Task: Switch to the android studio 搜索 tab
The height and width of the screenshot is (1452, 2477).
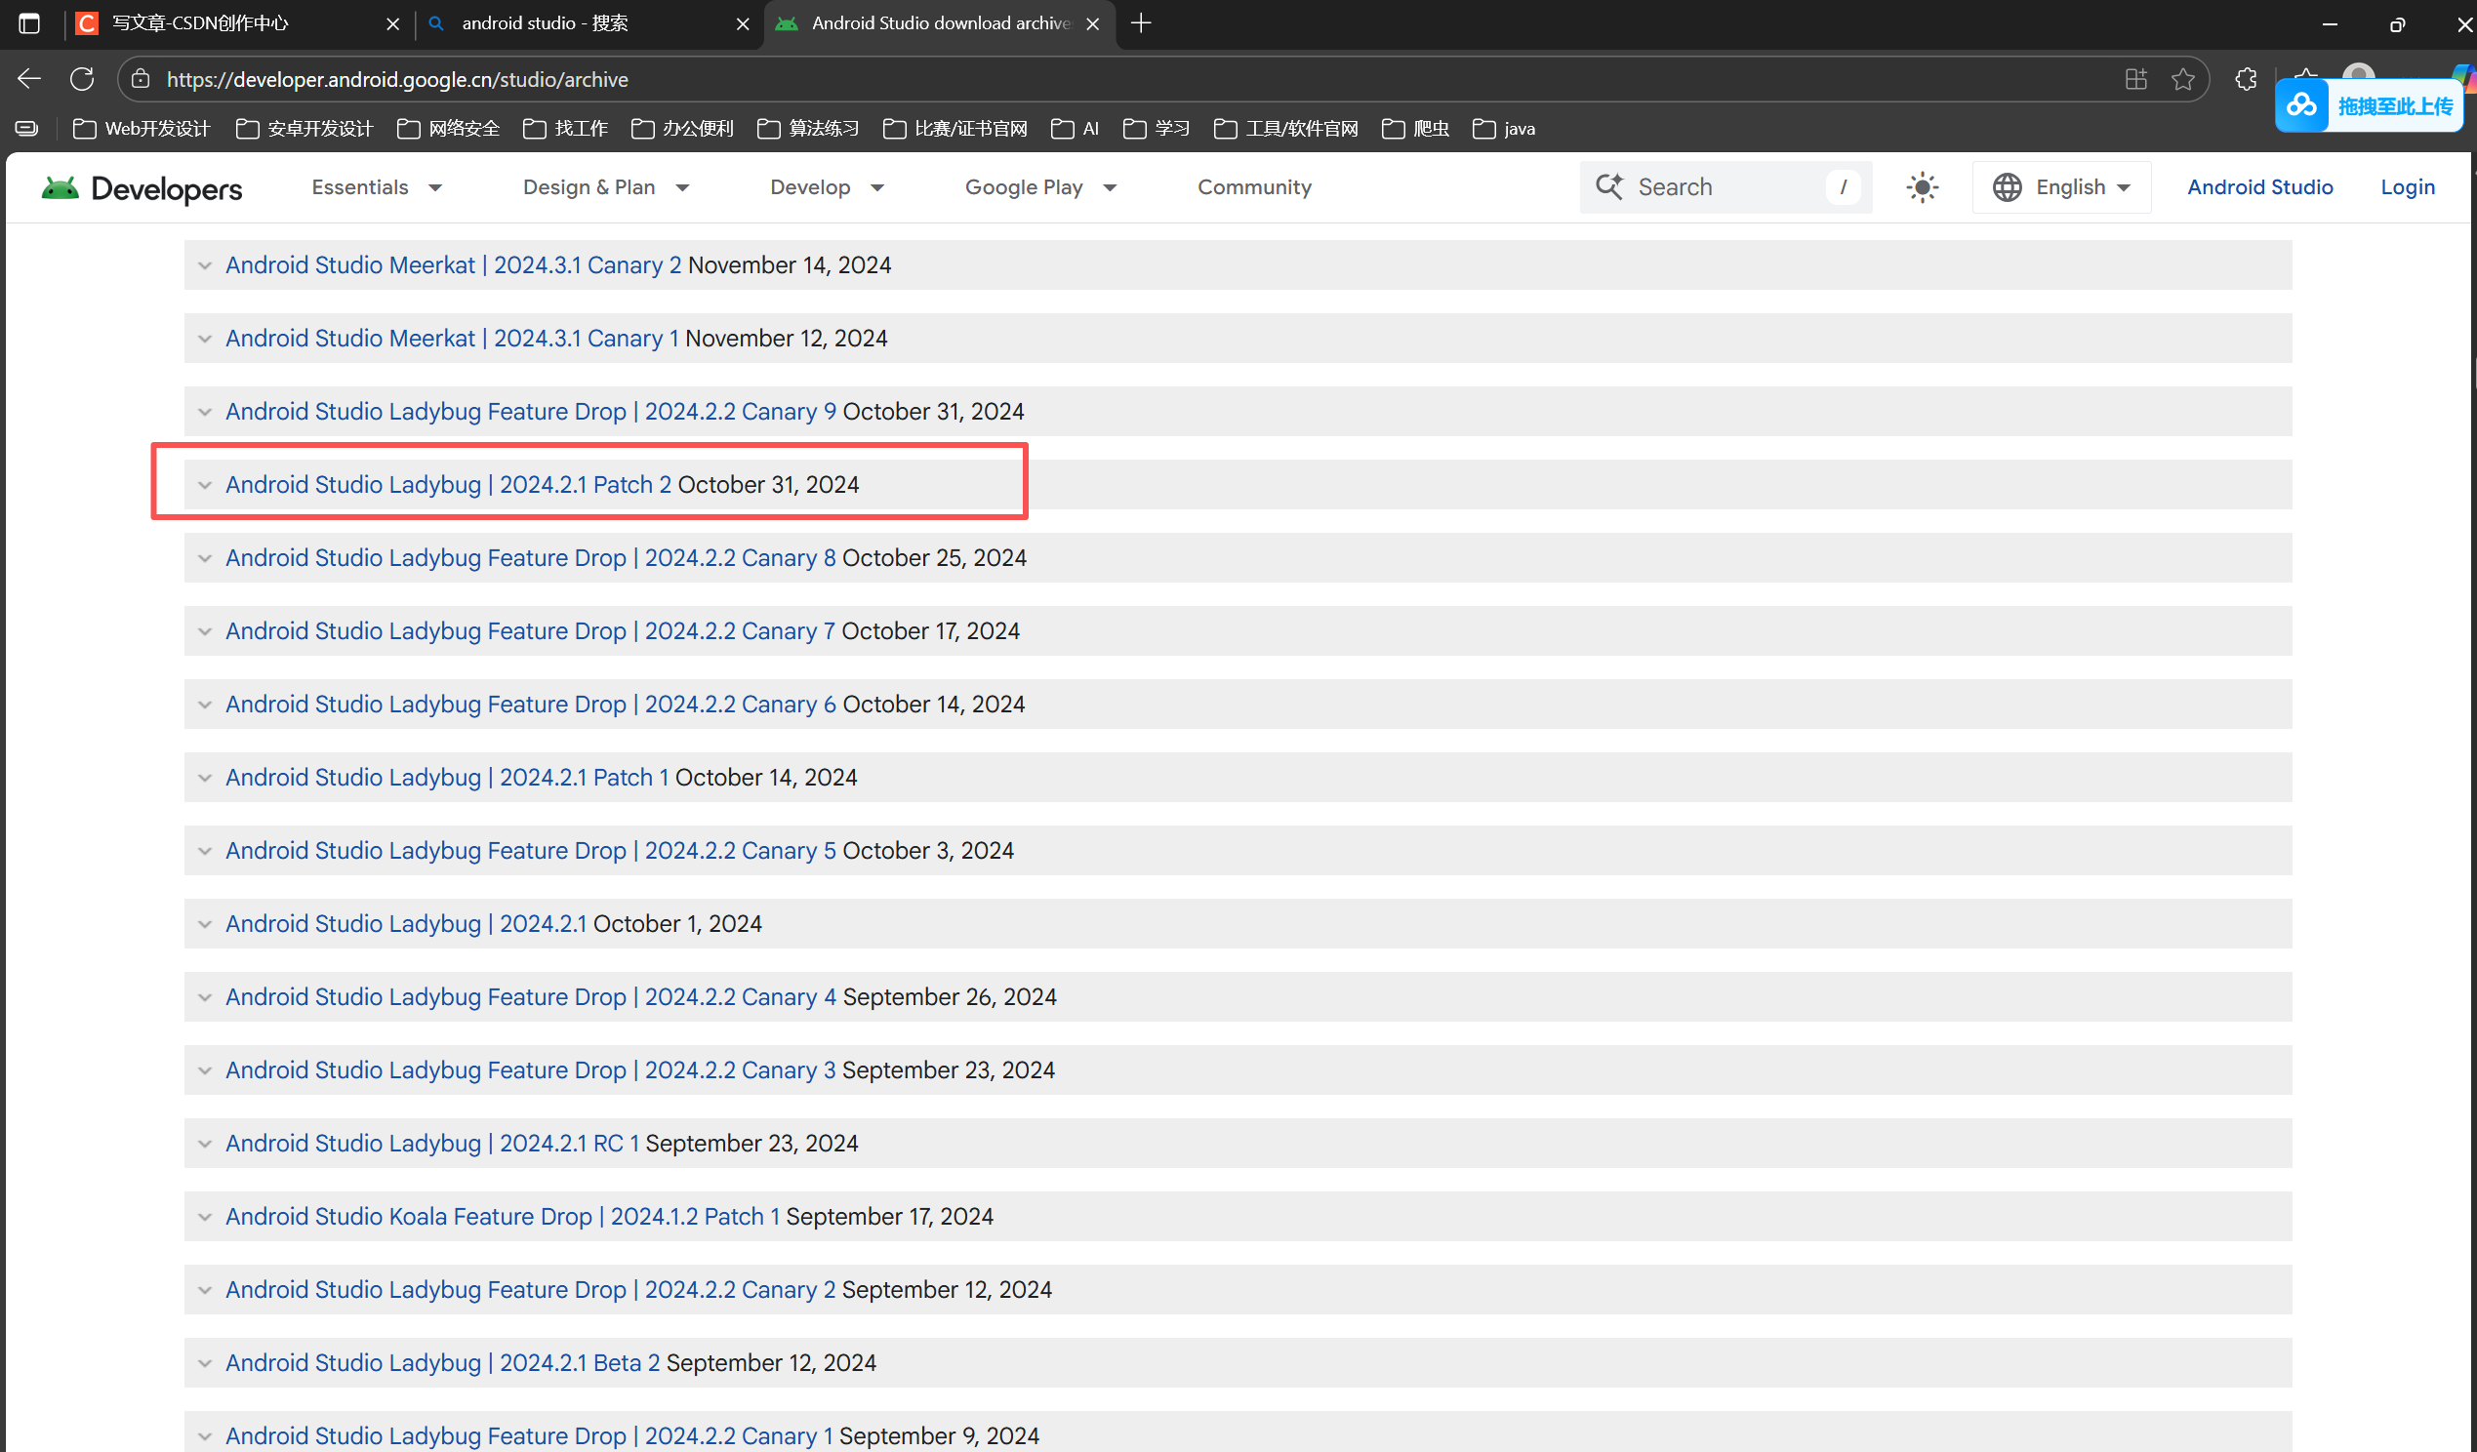Action: (588, 23)
